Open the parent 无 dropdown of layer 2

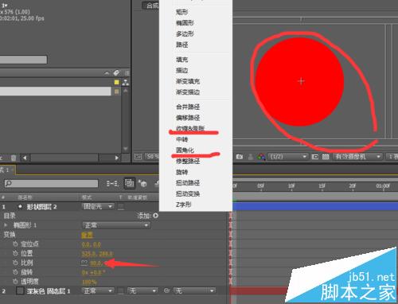click(x=194, y=291)
